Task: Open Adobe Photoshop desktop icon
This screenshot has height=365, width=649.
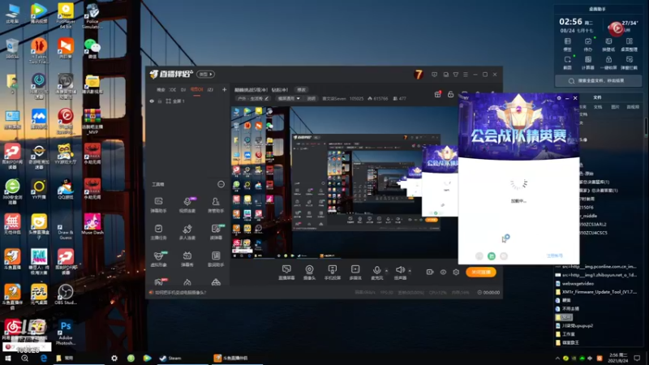Action: pyautogui.click(x=66, y=333)
